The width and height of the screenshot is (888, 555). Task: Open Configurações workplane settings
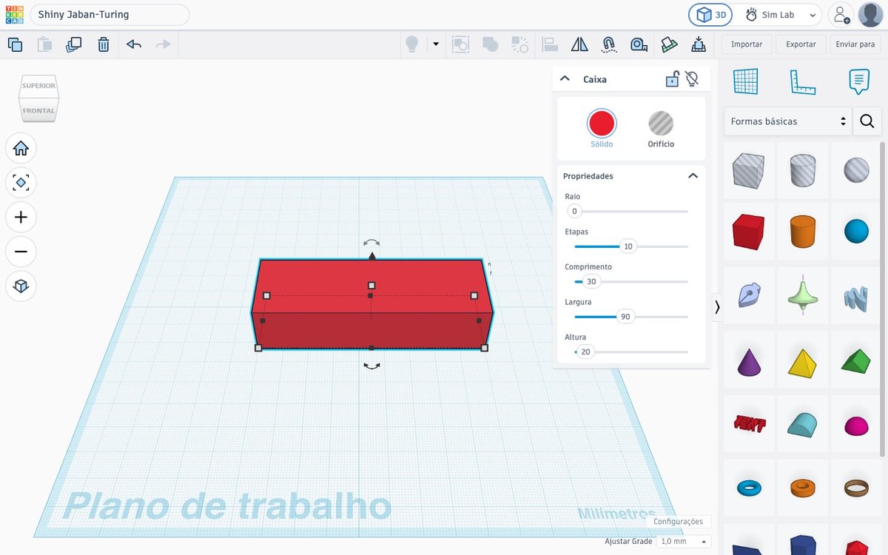point(678,522)
